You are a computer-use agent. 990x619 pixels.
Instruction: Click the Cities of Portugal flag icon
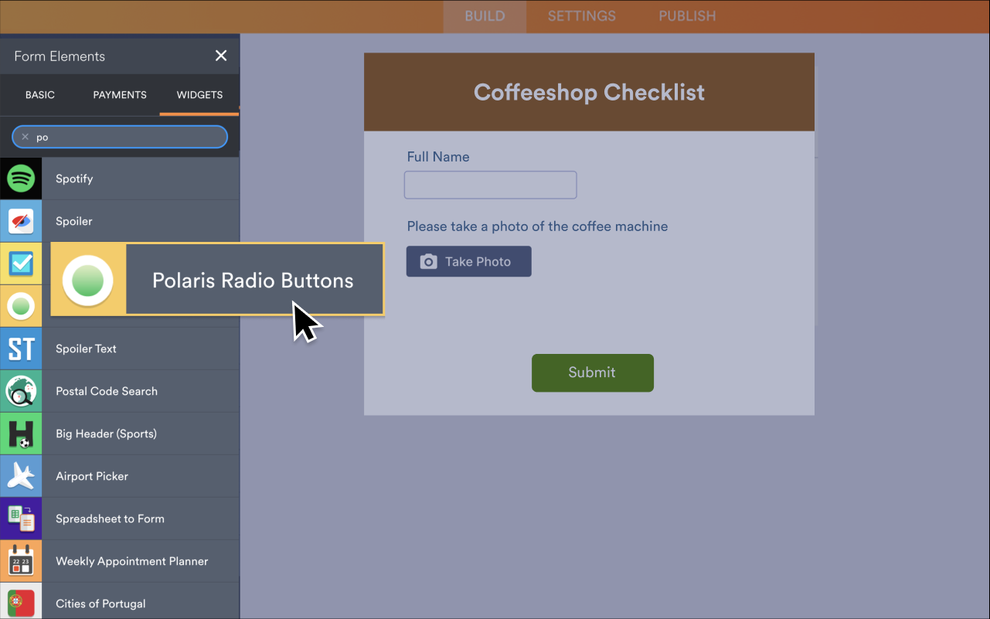(21, 604)
